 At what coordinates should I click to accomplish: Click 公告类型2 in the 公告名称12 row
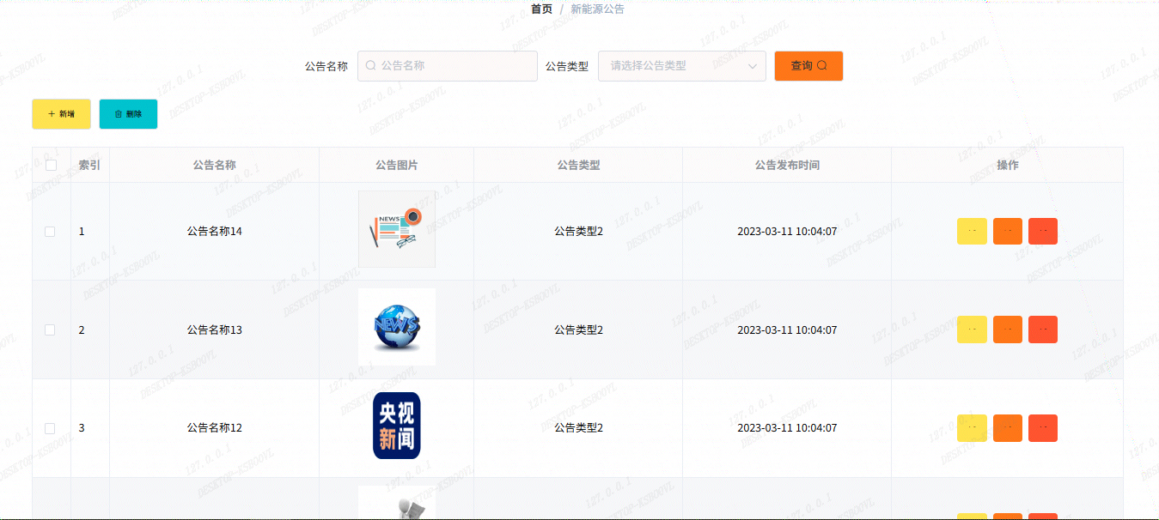click(x=578, y=428)
